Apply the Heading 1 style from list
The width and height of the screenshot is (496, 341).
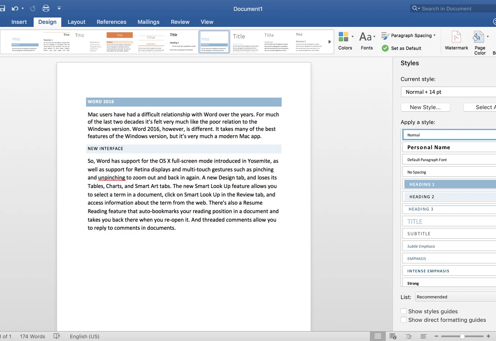point(449,184)
